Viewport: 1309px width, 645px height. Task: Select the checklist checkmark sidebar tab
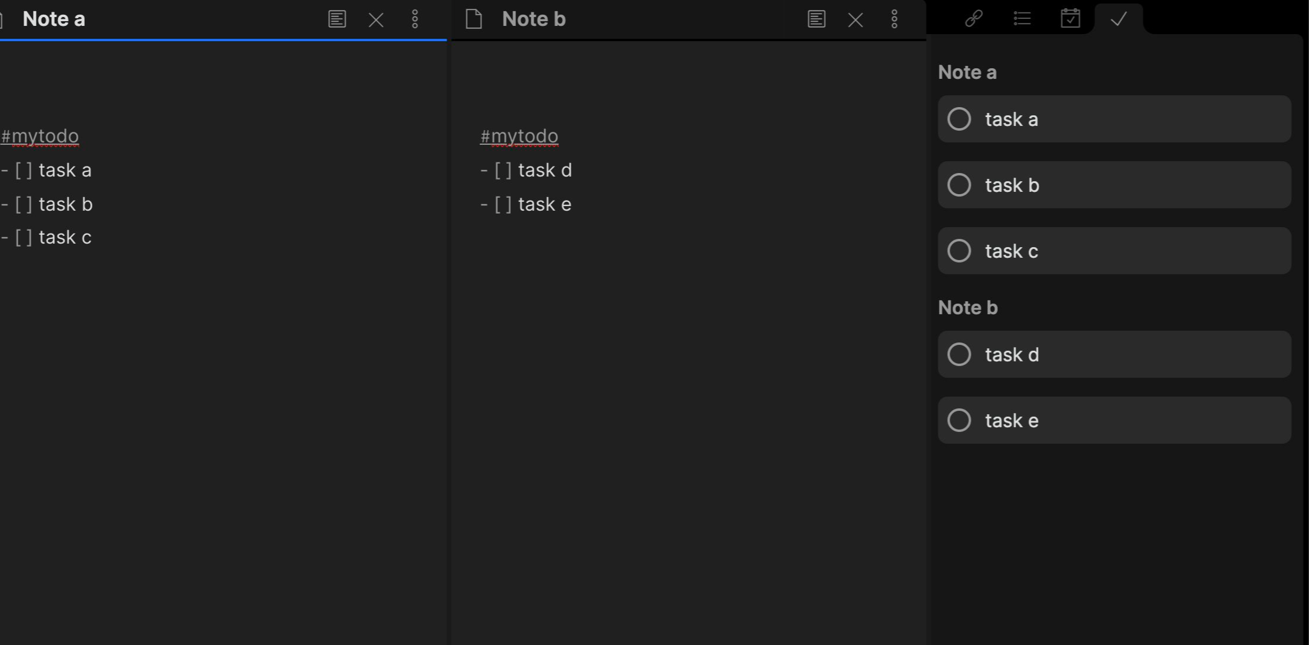(x=1118, y=19)
